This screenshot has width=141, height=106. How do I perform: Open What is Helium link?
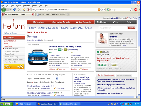11,33
